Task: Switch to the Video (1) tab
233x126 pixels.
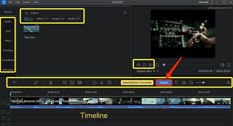Action: 42,19
